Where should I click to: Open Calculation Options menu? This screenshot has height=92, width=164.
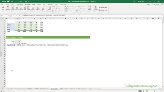pyautogui.click(x=95, y=9)
